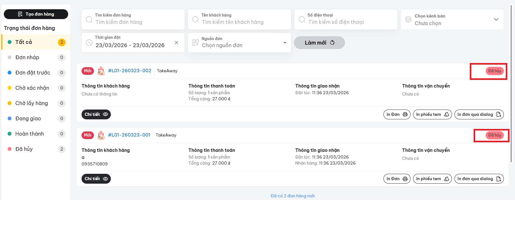This screenshot has height=226, width=515.
Task: Click the TakeAway label on order #L01-260323-002
Action: click(x=167, y=71)
